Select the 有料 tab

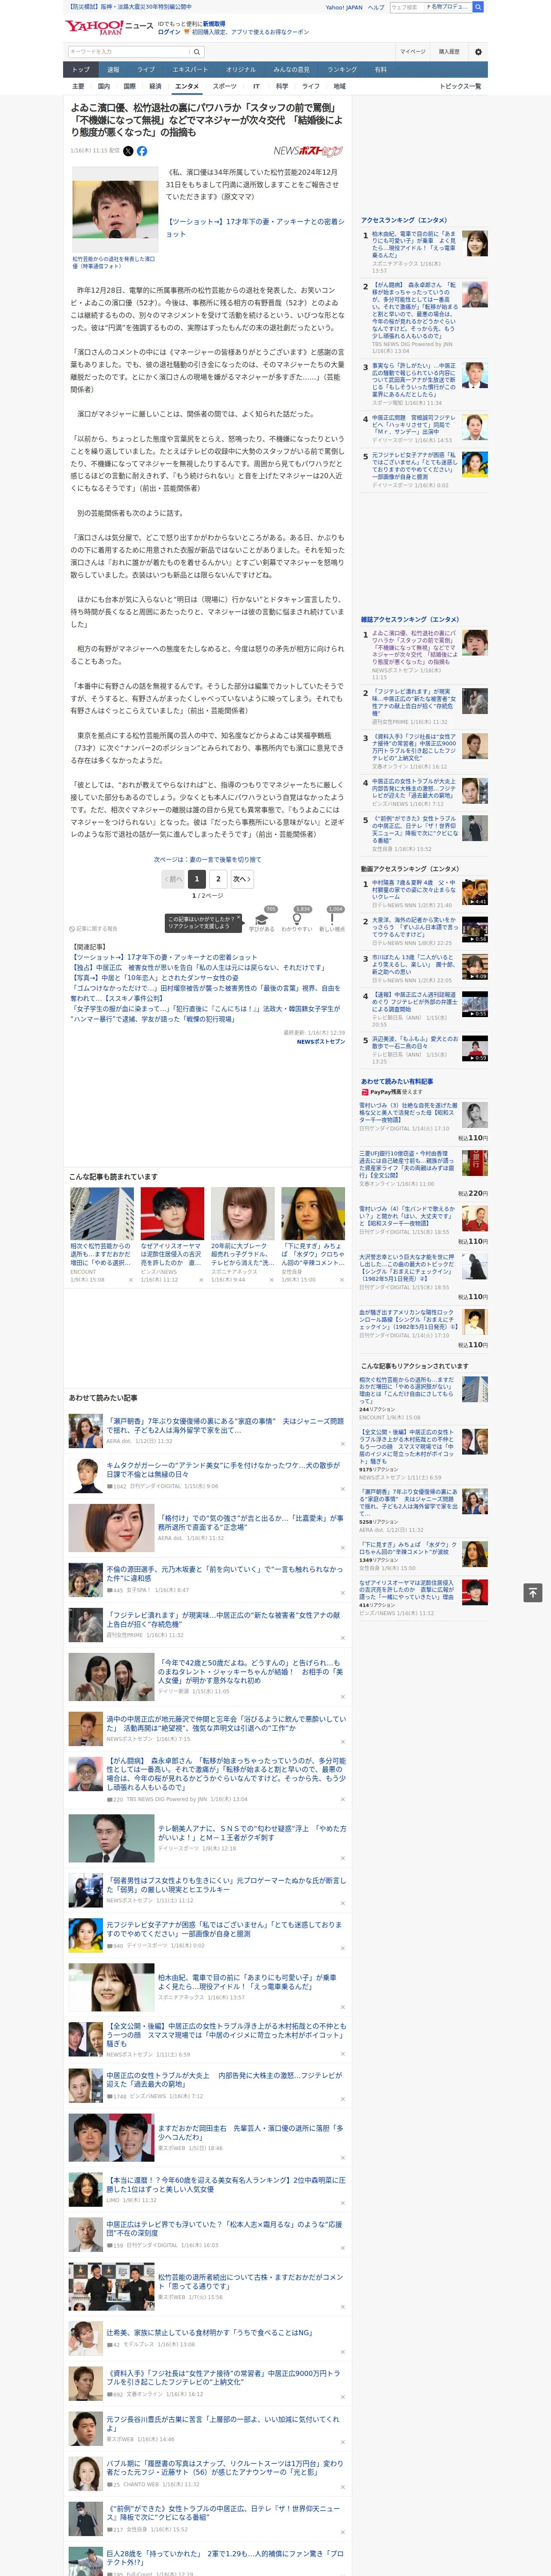[380, 70]
